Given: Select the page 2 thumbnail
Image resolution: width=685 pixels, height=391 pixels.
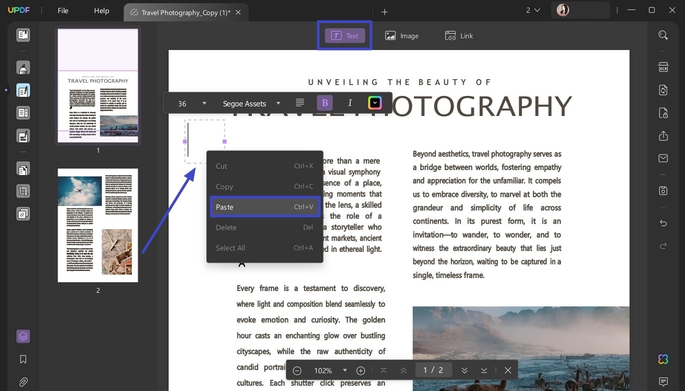Looking at the screenshot, I should click(x=97, y=225).
